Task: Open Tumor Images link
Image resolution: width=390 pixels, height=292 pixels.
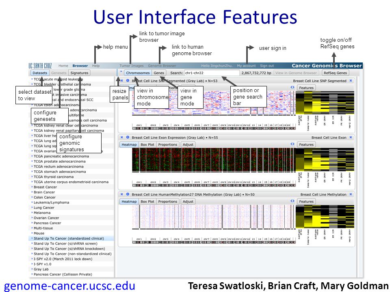Action: coord(132,66)
